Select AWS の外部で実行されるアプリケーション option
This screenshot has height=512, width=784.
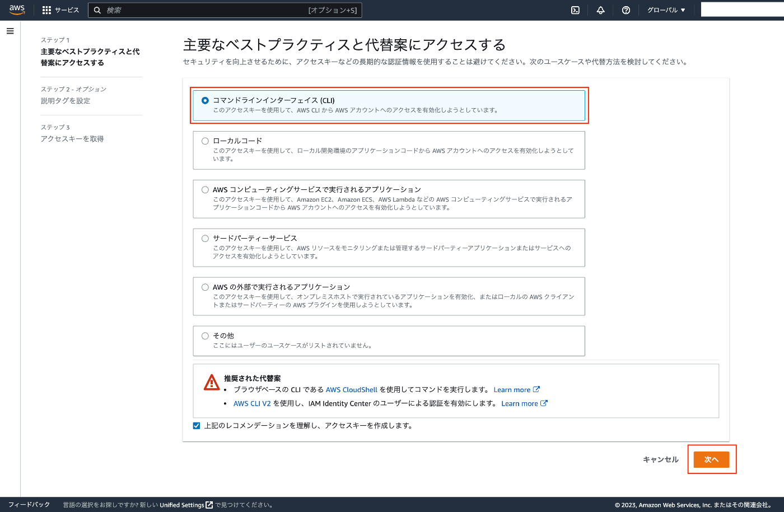tap(205, 287)
